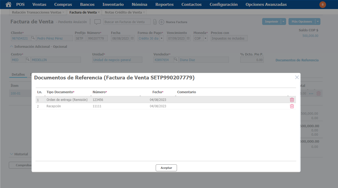
Task: Open the notifications badge showing 8
Action: click(x=323, y=5)
